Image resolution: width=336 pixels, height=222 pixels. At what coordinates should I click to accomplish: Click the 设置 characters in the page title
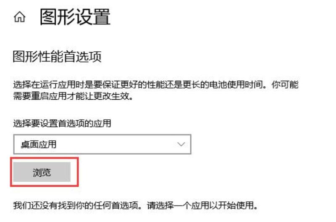[93, 17]
